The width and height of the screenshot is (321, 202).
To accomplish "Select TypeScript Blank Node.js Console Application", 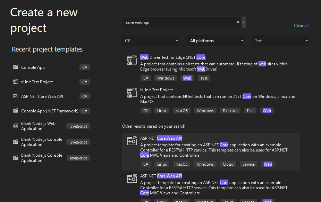I will click(x=42, y=142).
